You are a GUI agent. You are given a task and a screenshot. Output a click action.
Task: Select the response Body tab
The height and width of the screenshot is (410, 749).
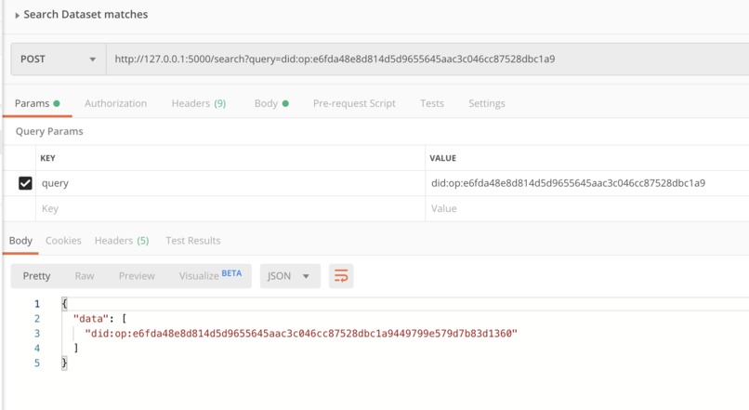20,241
